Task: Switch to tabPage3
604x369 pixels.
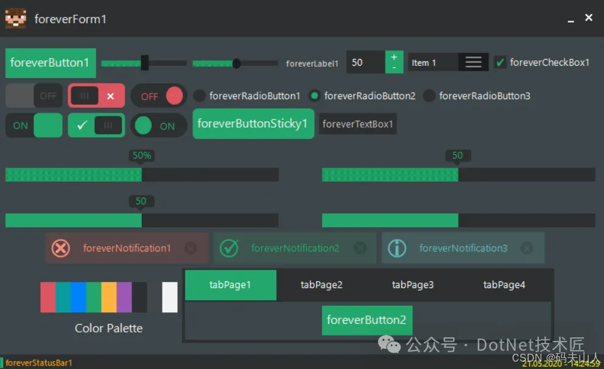Action: click(x=413, y=285)
